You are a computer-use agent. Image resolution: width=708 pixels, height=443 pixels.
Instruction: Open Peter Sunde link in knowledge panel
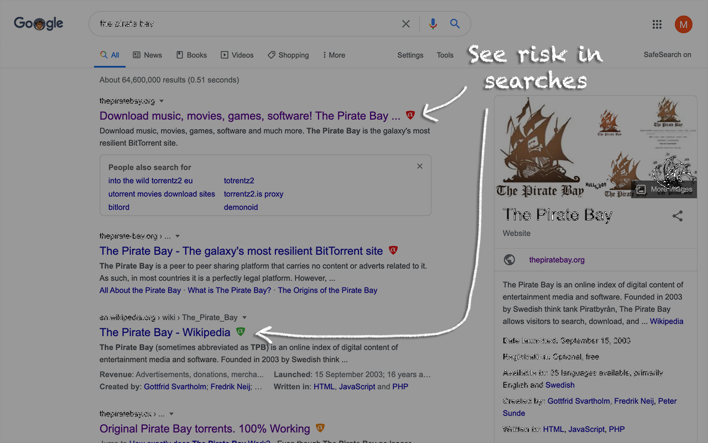pyautogui.click(x=590, y=407)
